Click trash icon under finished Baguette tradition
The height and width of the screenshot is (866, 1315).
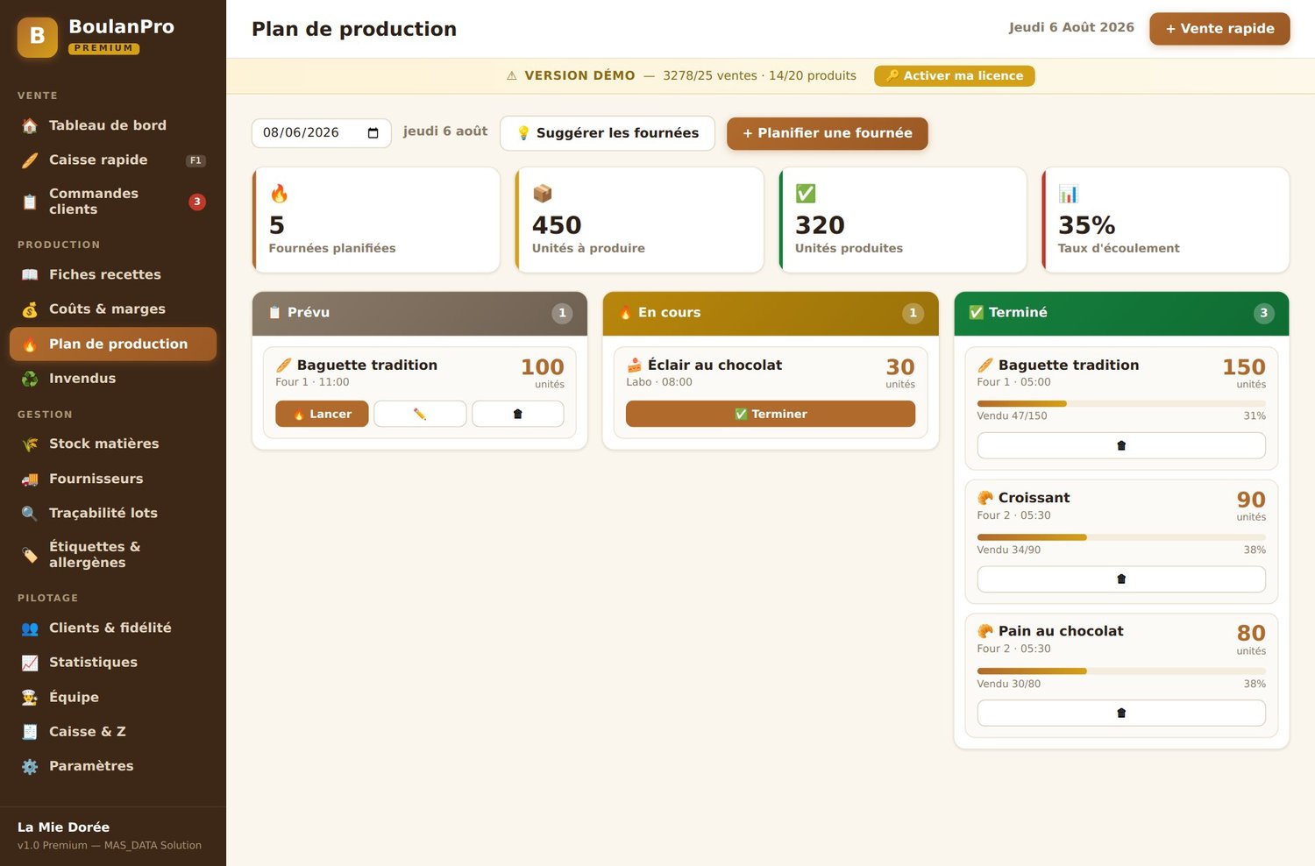point(1121,445)
